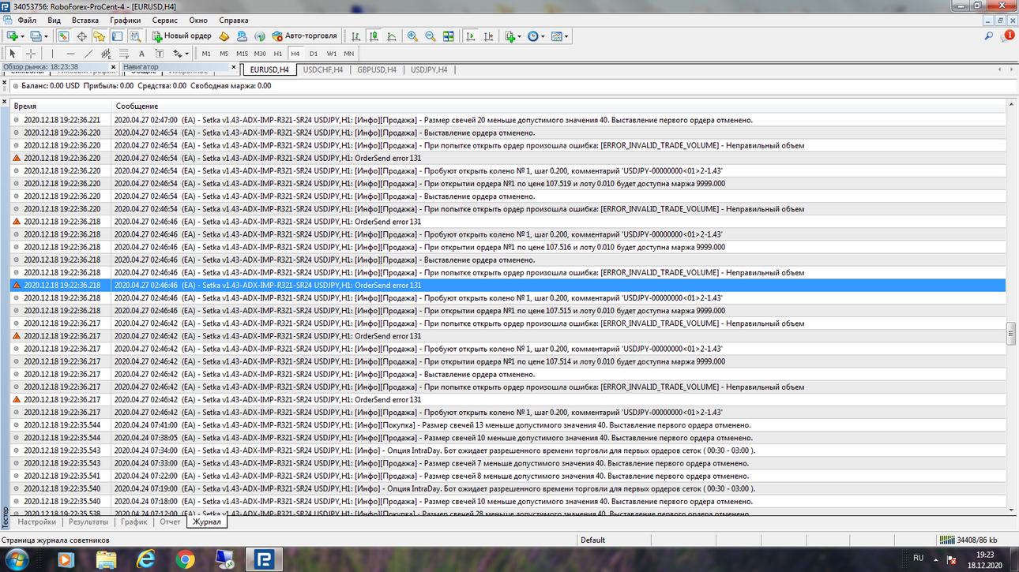Open the notifications bubble with red badge
Screen dimensions: 1019x572
coord(1007,36)
